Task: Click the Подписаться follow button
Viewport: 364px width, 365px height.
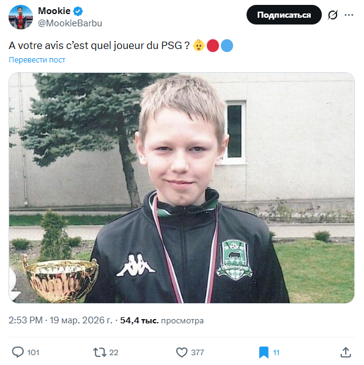Action: point(284,15)
